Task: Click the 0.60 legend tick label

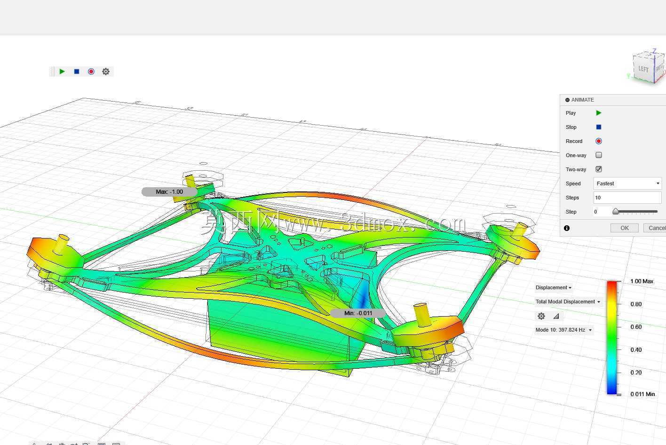Action: tap(636, 327)
